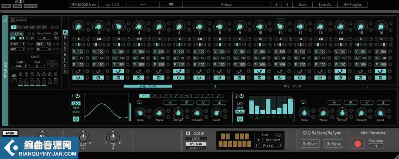Click the x² button in modulator 1
The image size is (399, 159).
203,102
